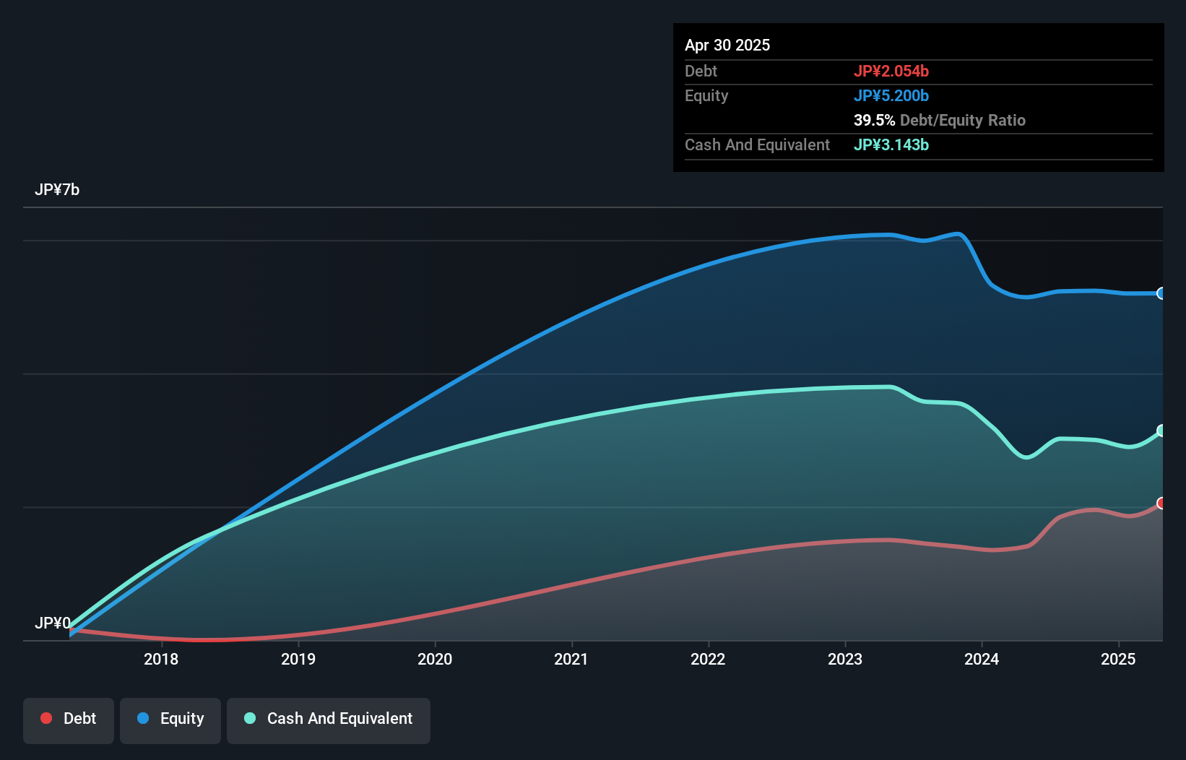This screenshot has width=1186, height=760.
Task: Click the 2024 x-axis label
Action: [x=982, y=659]
